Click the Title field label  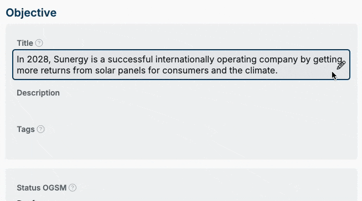(x=25, y=43)
